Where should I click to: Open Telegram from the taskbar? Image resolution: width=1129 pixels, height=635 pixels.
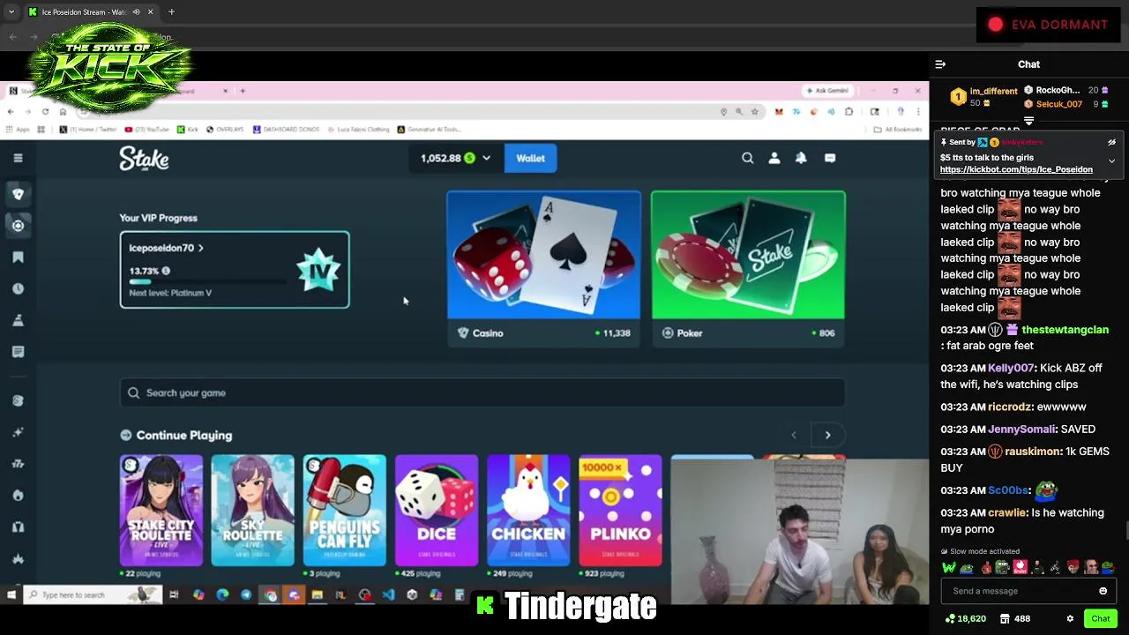(x=246, y=595)
